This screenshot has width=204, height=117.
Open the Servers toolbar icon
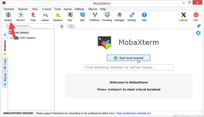[x=20, y=17]
